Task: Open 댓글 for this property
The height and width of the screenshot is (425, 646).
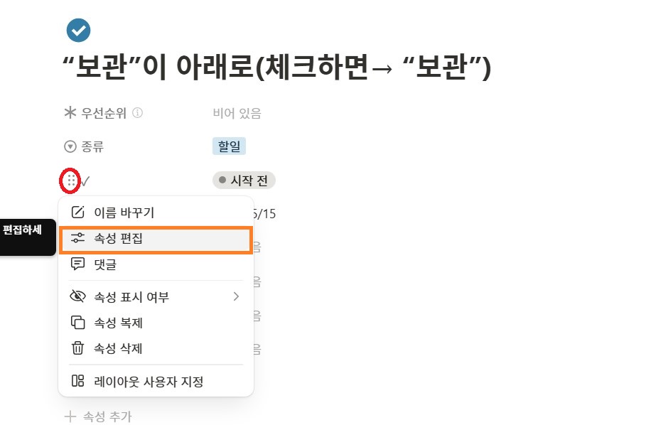Action: pyautogui.click(x=105, y=264)
